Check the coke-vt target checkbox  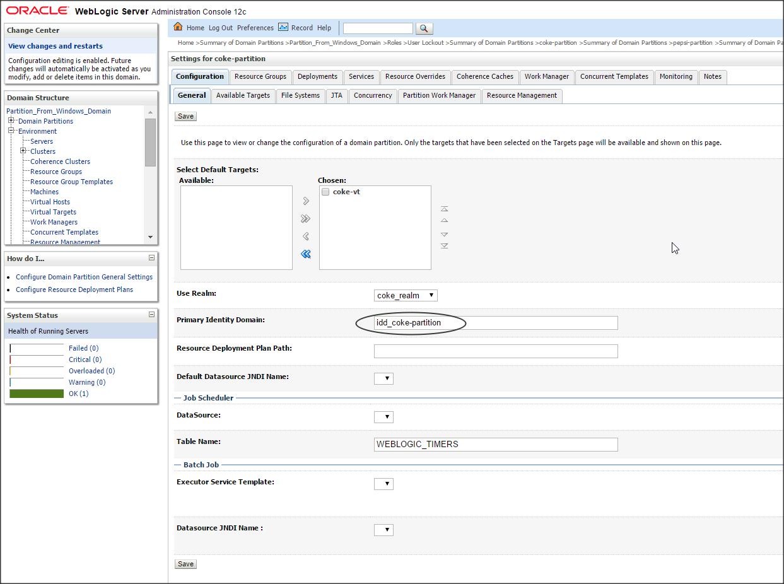pos(325,192)
